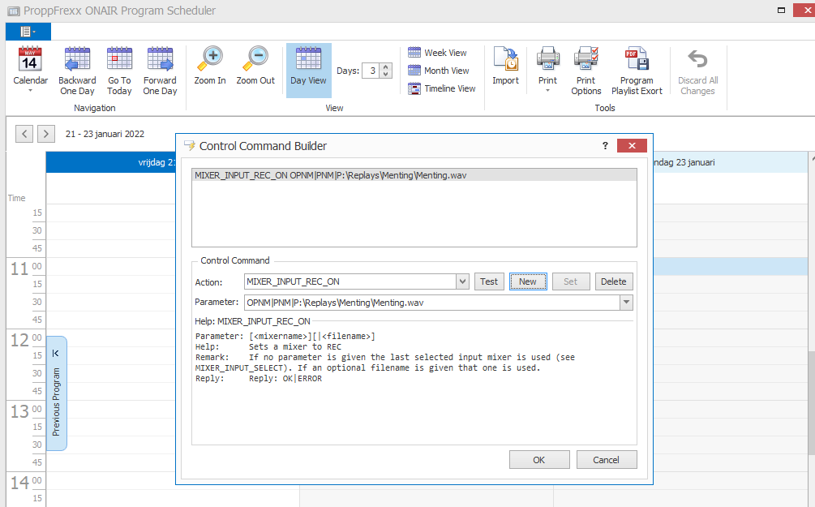815x507 pixels.
Task: Switch to Day View
Action: point(308,69)
